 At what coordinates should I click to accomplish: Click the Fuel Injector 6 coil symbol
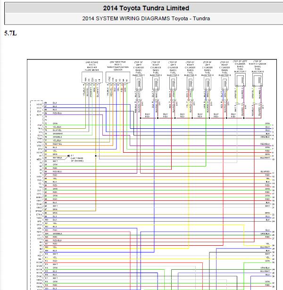point(225,83)
